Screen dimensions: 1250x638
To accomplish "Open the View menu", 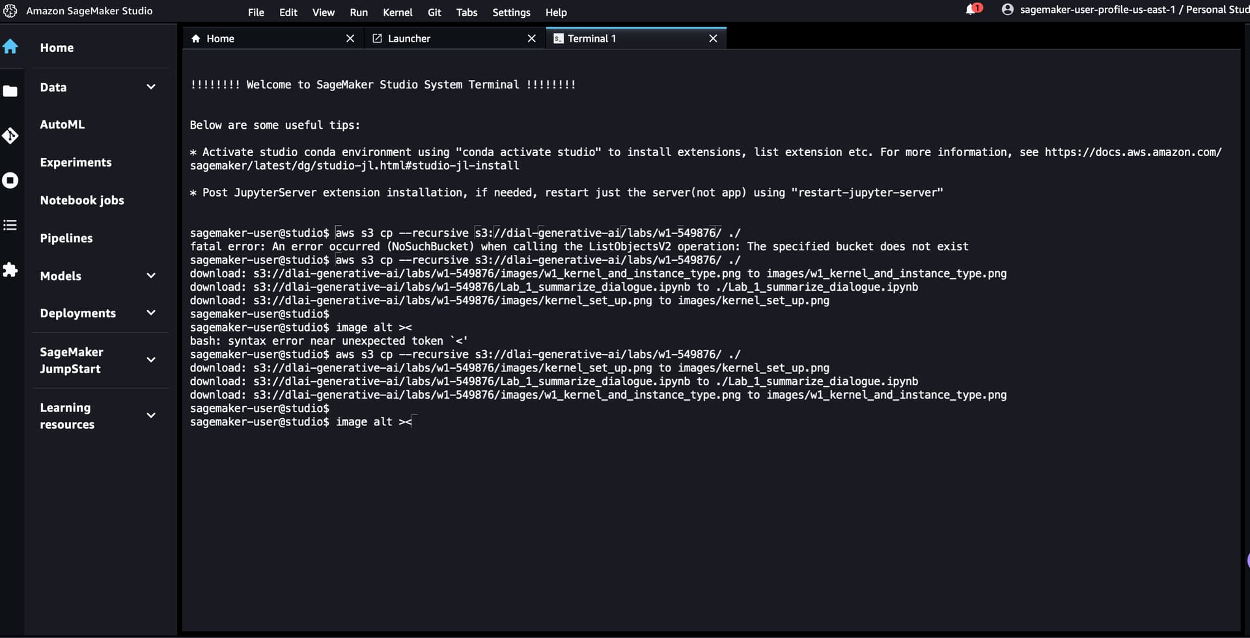I will [324, 12].
